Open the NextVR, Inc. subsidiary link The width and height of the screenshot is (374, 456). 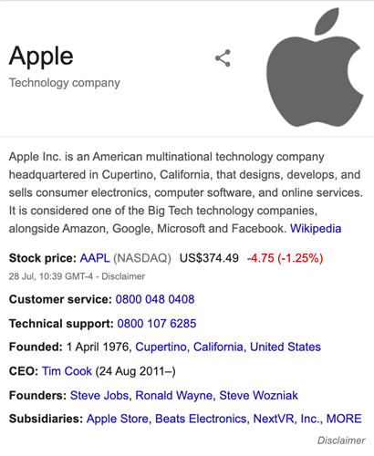[x=286, y=419]
